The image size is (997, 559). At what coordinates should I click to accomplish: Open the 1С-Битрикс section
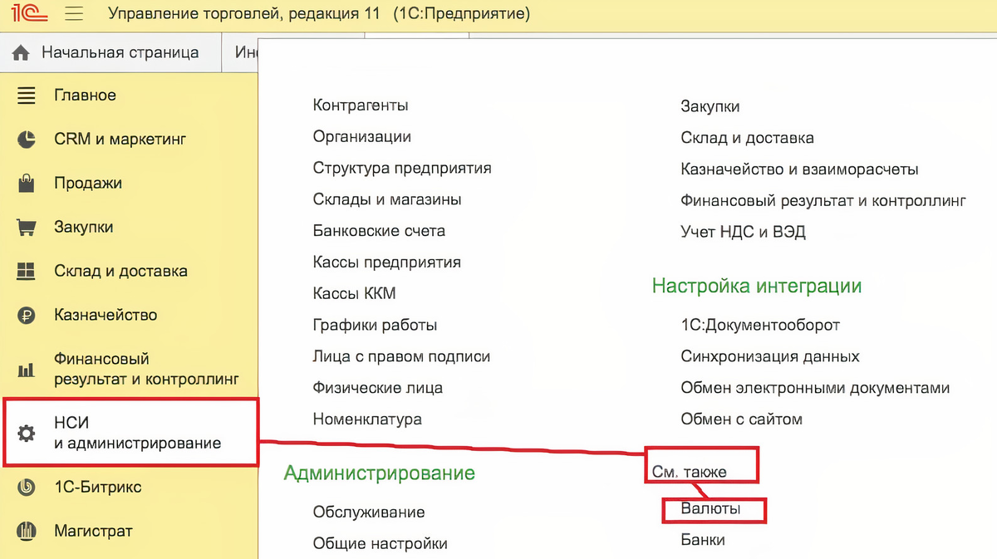coord(98,487)
